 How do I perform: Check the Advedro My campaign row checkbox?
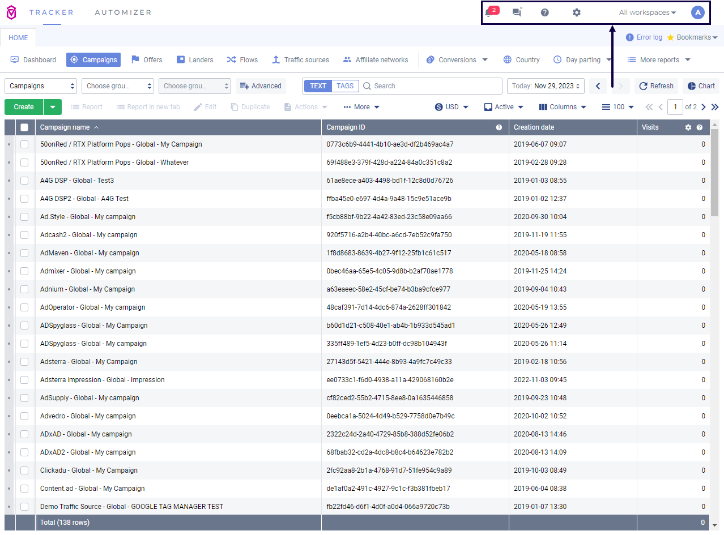coord(24,416)
